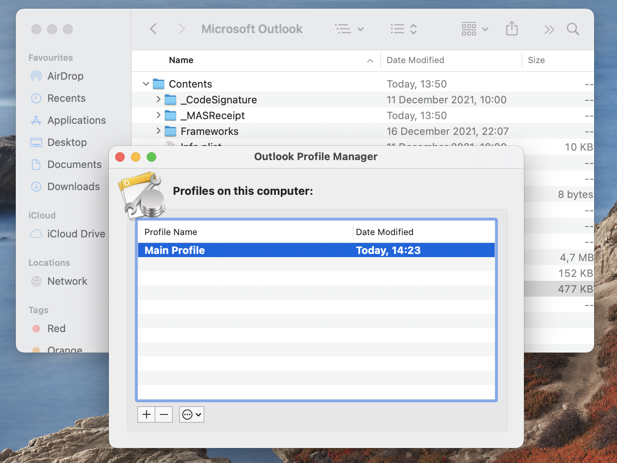This screenshot has height=463, width=617.
Task: Open Downloads from the Favourites sidebar
Action: 73,186
